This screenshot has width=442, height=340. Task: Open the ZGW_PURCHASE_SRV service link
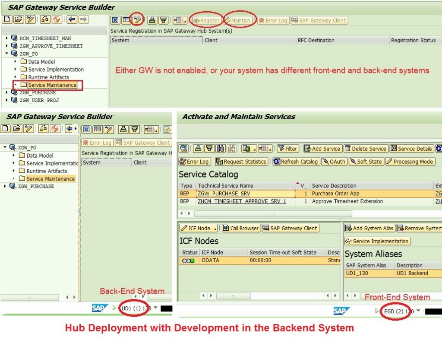224,194
